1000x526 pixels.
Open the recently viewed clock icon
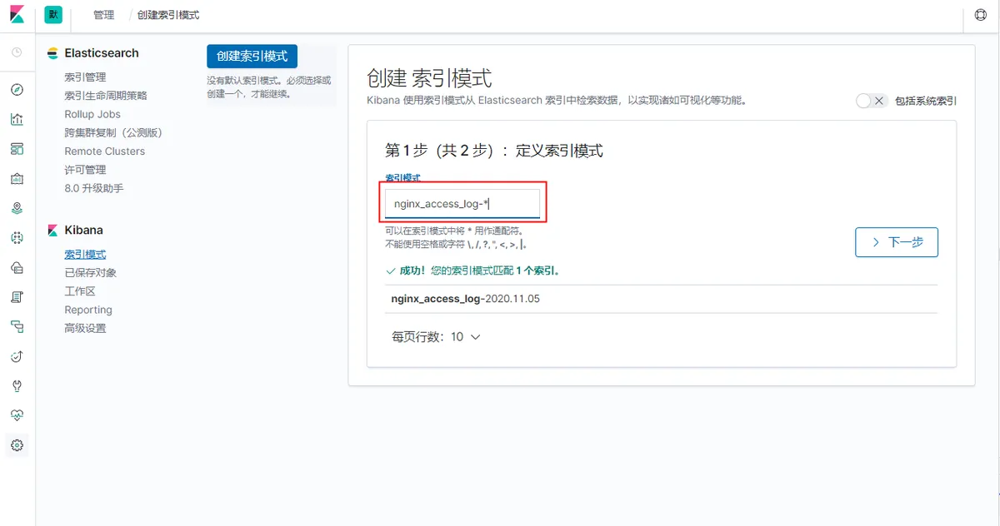tap(17, 52)
